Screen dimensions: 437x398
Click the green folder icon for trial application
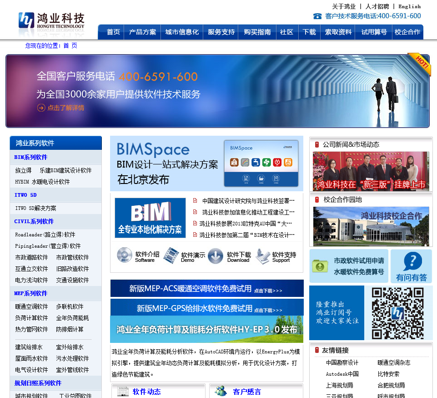tap(320, 265)
